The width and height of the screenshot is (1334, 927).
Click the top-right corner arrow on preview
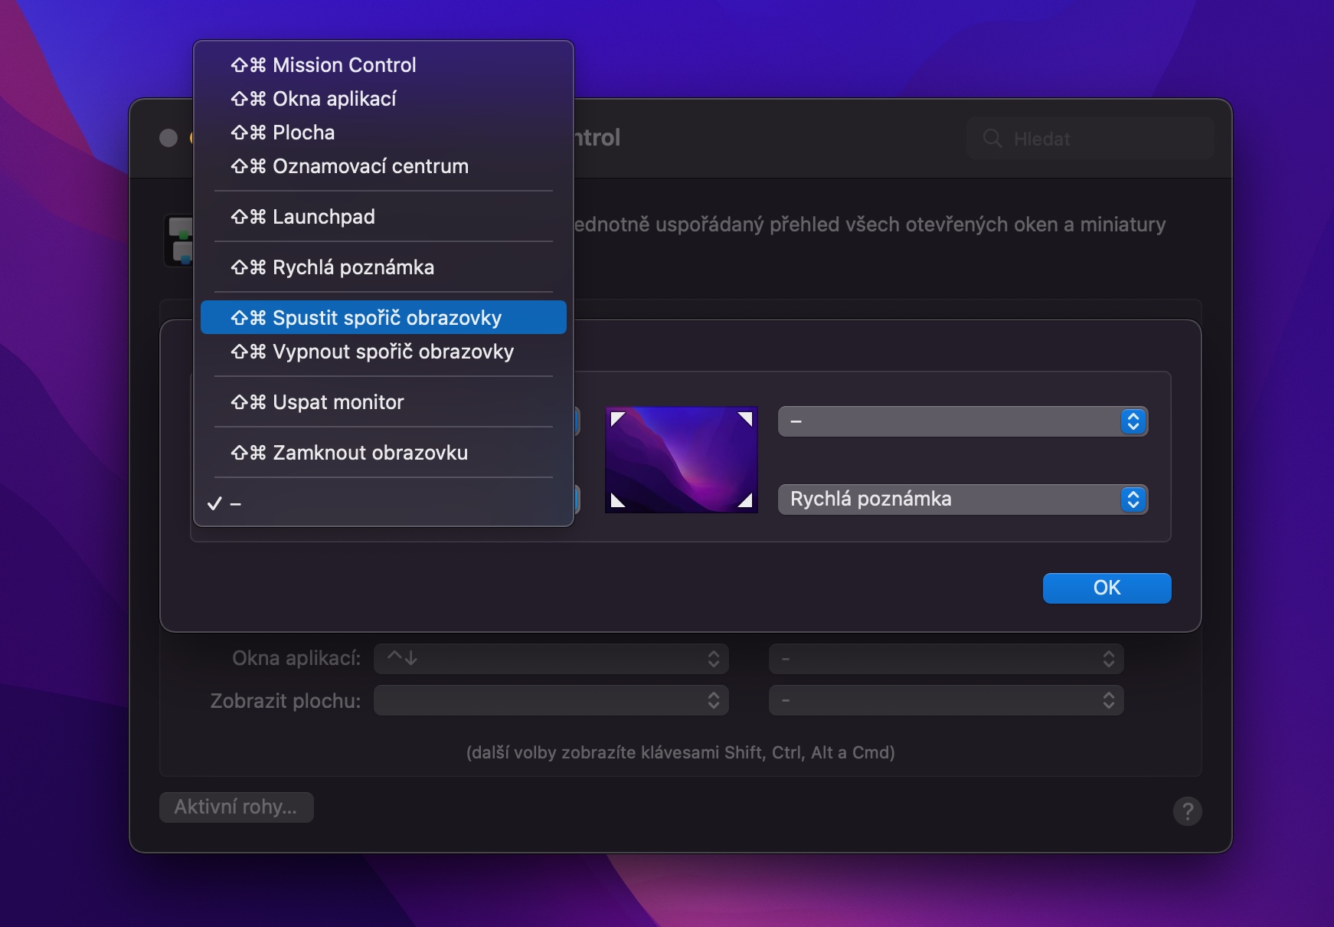point(746,418)
